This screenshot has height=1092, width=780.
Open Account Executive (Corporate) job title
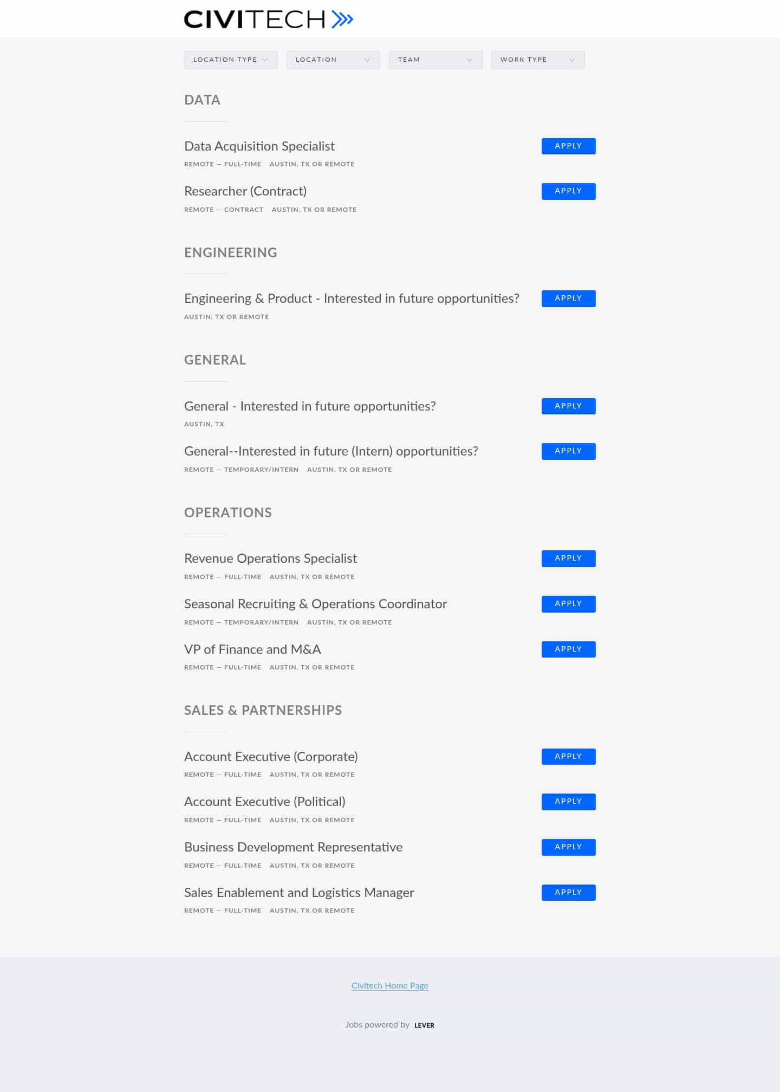(x=271, y=757)
